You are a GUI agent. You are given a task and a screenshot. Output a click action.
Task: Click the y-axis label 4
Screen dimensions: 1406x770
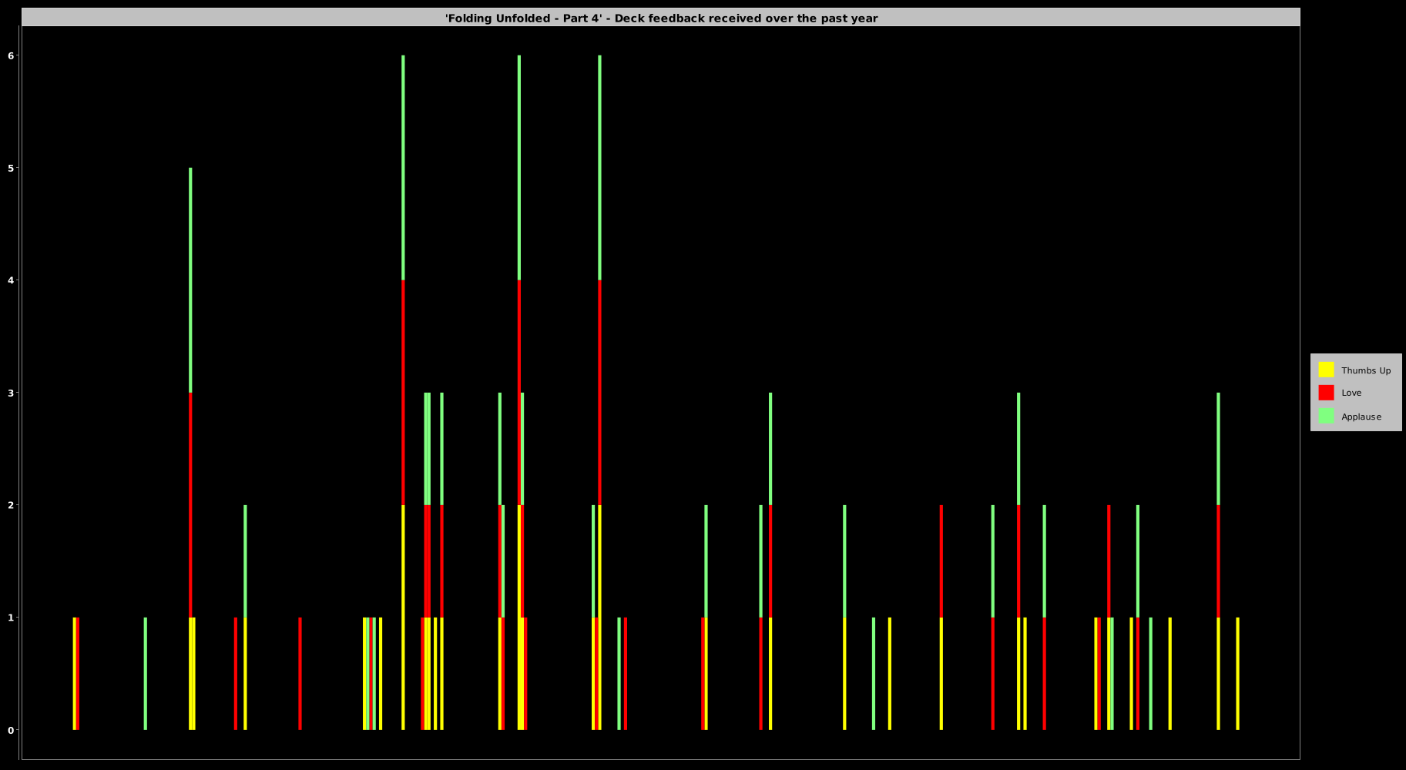[x=12, y=280]
